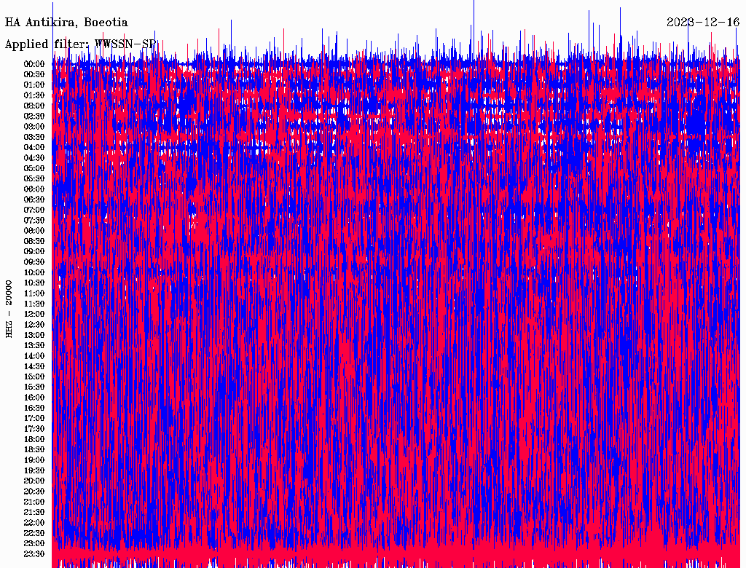
Task: Choose the 07:00 time row label
Action: tap(34, 210)
